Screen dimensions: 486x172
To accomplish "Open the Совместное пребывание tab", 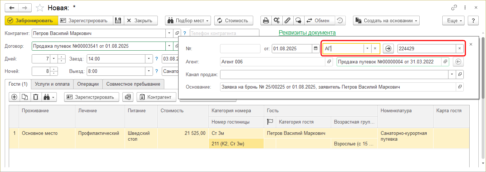I will pos(133,84).
